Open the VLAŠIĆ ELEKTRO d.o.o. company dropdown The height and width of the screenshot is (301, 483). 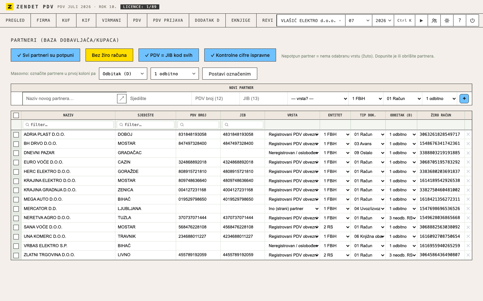point(311,20)
